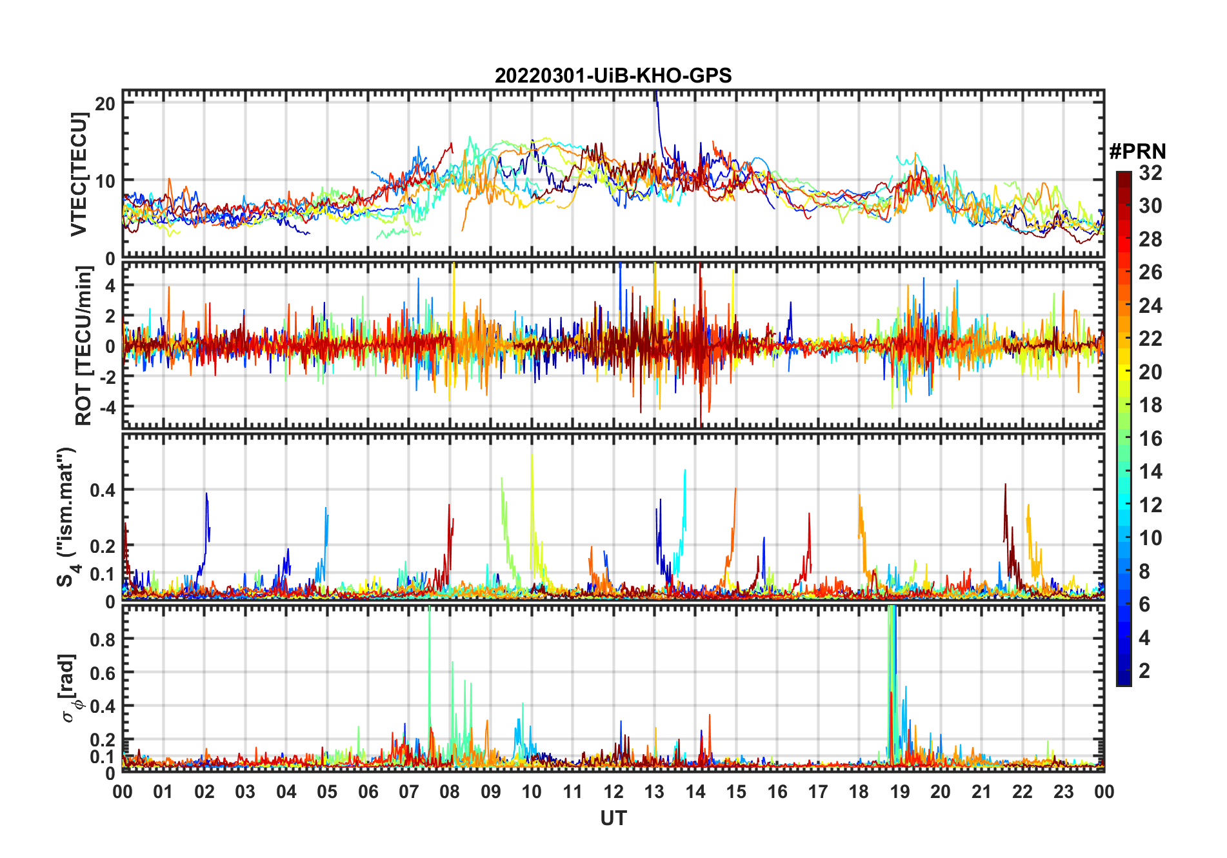Click the plot title "20220301-UiB-KHO-GPS"
Viewport: 1227px width, 858px height.
click(613, 76)
